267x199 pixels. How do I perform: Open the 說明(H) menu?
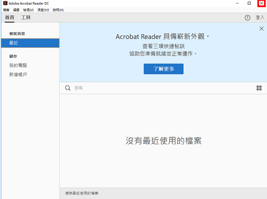coord(58,10)
